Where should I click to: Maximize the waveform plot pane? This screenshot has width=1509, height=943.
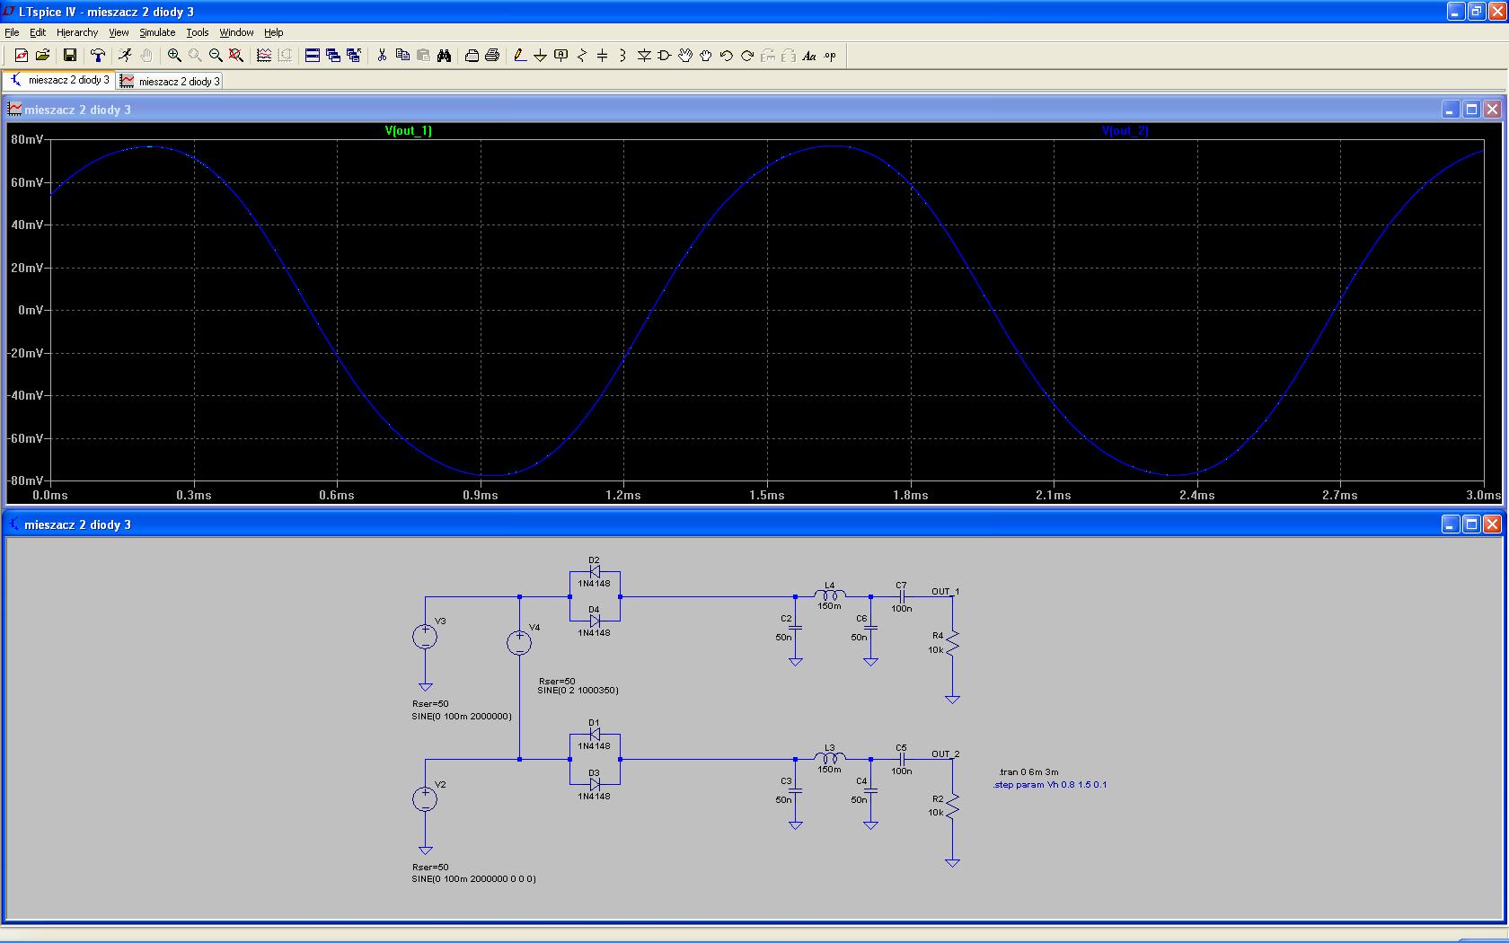pos(1471,110)
